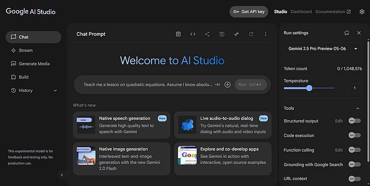The height and width of the screenshot is (186, 370).
Task: Click the Native image generation card title
Action: tap(123, 149)
